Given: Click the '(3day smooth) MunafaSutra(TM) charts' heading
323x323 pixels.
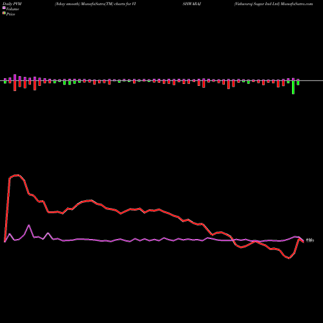Looking at the screenshot, I should [x=89, y=4].
